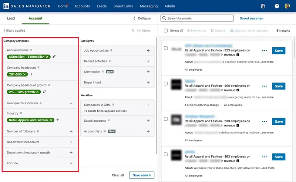Edit the Annual revenue filter with pencil
296x182 pixels.
pos(54,57)
